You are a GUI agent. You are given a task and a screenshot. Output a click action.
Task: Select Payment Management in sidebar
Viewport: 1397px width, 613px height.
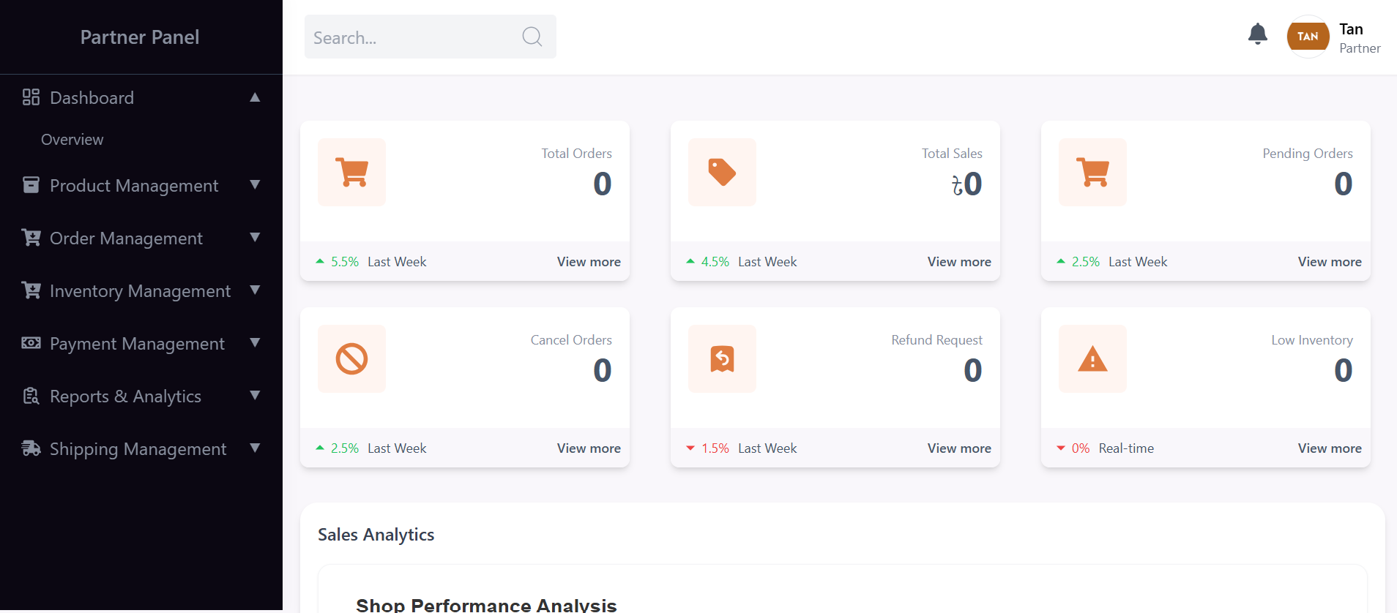tap(137, 344)
